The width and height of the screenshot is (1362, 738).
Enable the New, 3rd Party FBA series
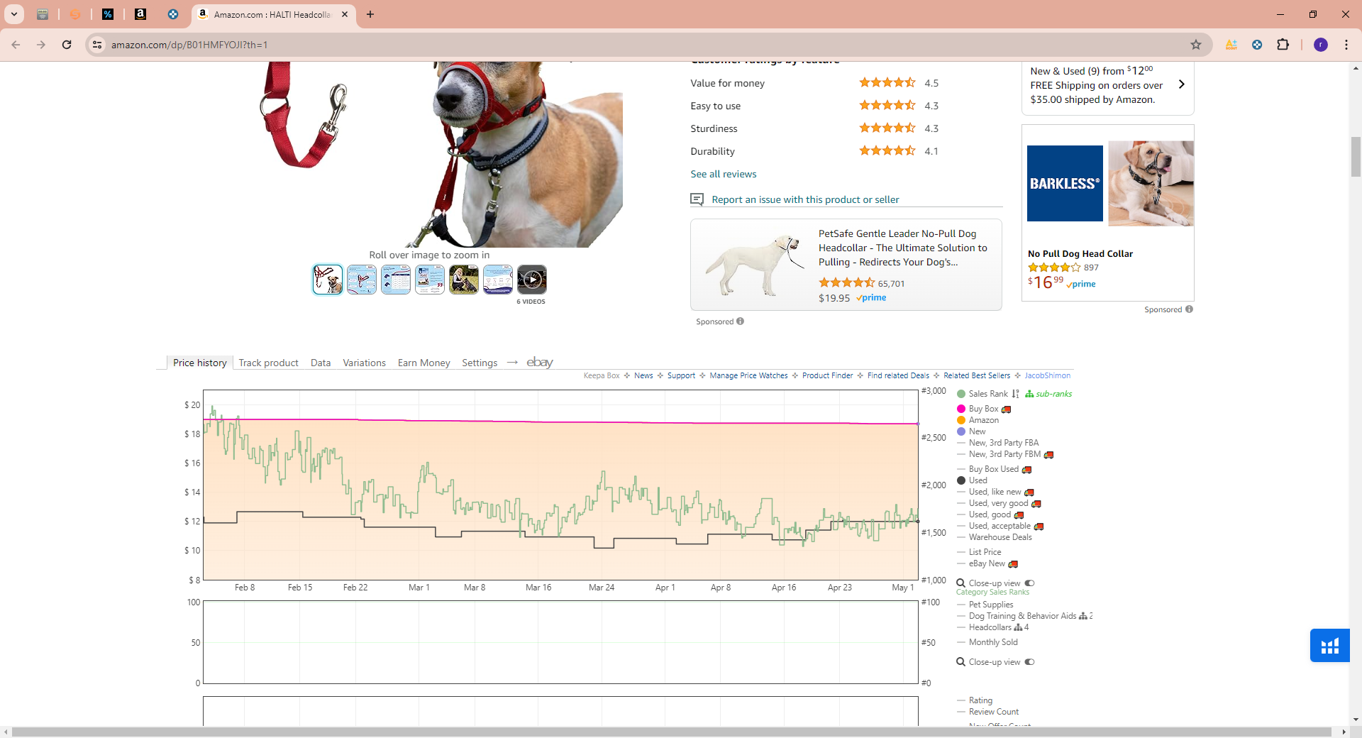[x=997, y=443]
